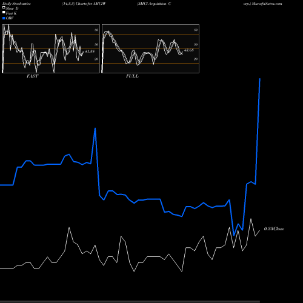The width and height of the screenshot is (303, 303).
Task: Click the MunafaSutra.com text
Action: (267, 4)
